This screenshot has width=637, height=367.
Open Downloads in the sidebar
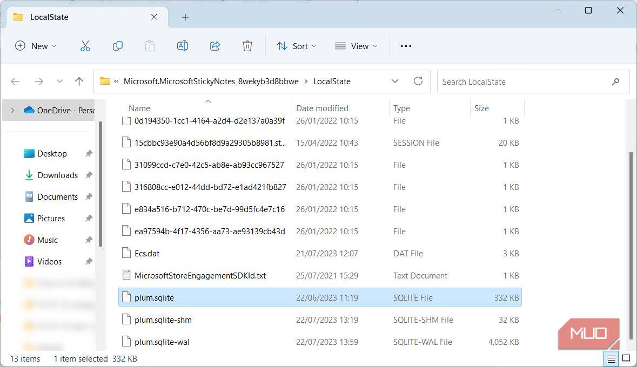[57, 175]
